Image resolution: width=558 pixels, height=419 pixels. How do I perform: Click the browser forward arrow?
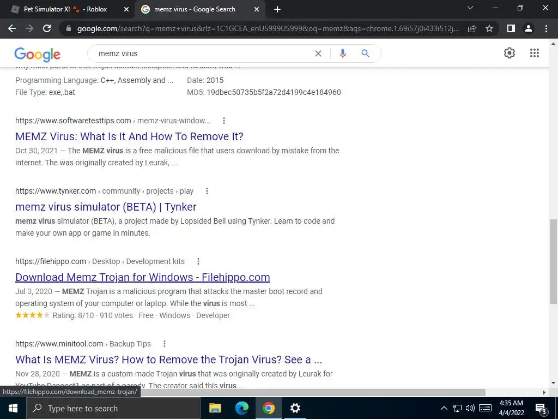pyautogui.click(x=29, y=28)
